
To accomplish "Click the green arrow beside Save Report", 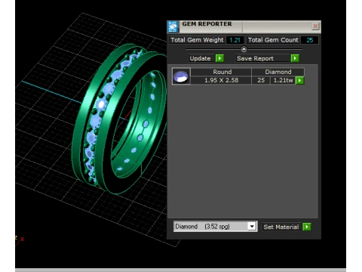I will pyautogui.click(x=295, y=58).
